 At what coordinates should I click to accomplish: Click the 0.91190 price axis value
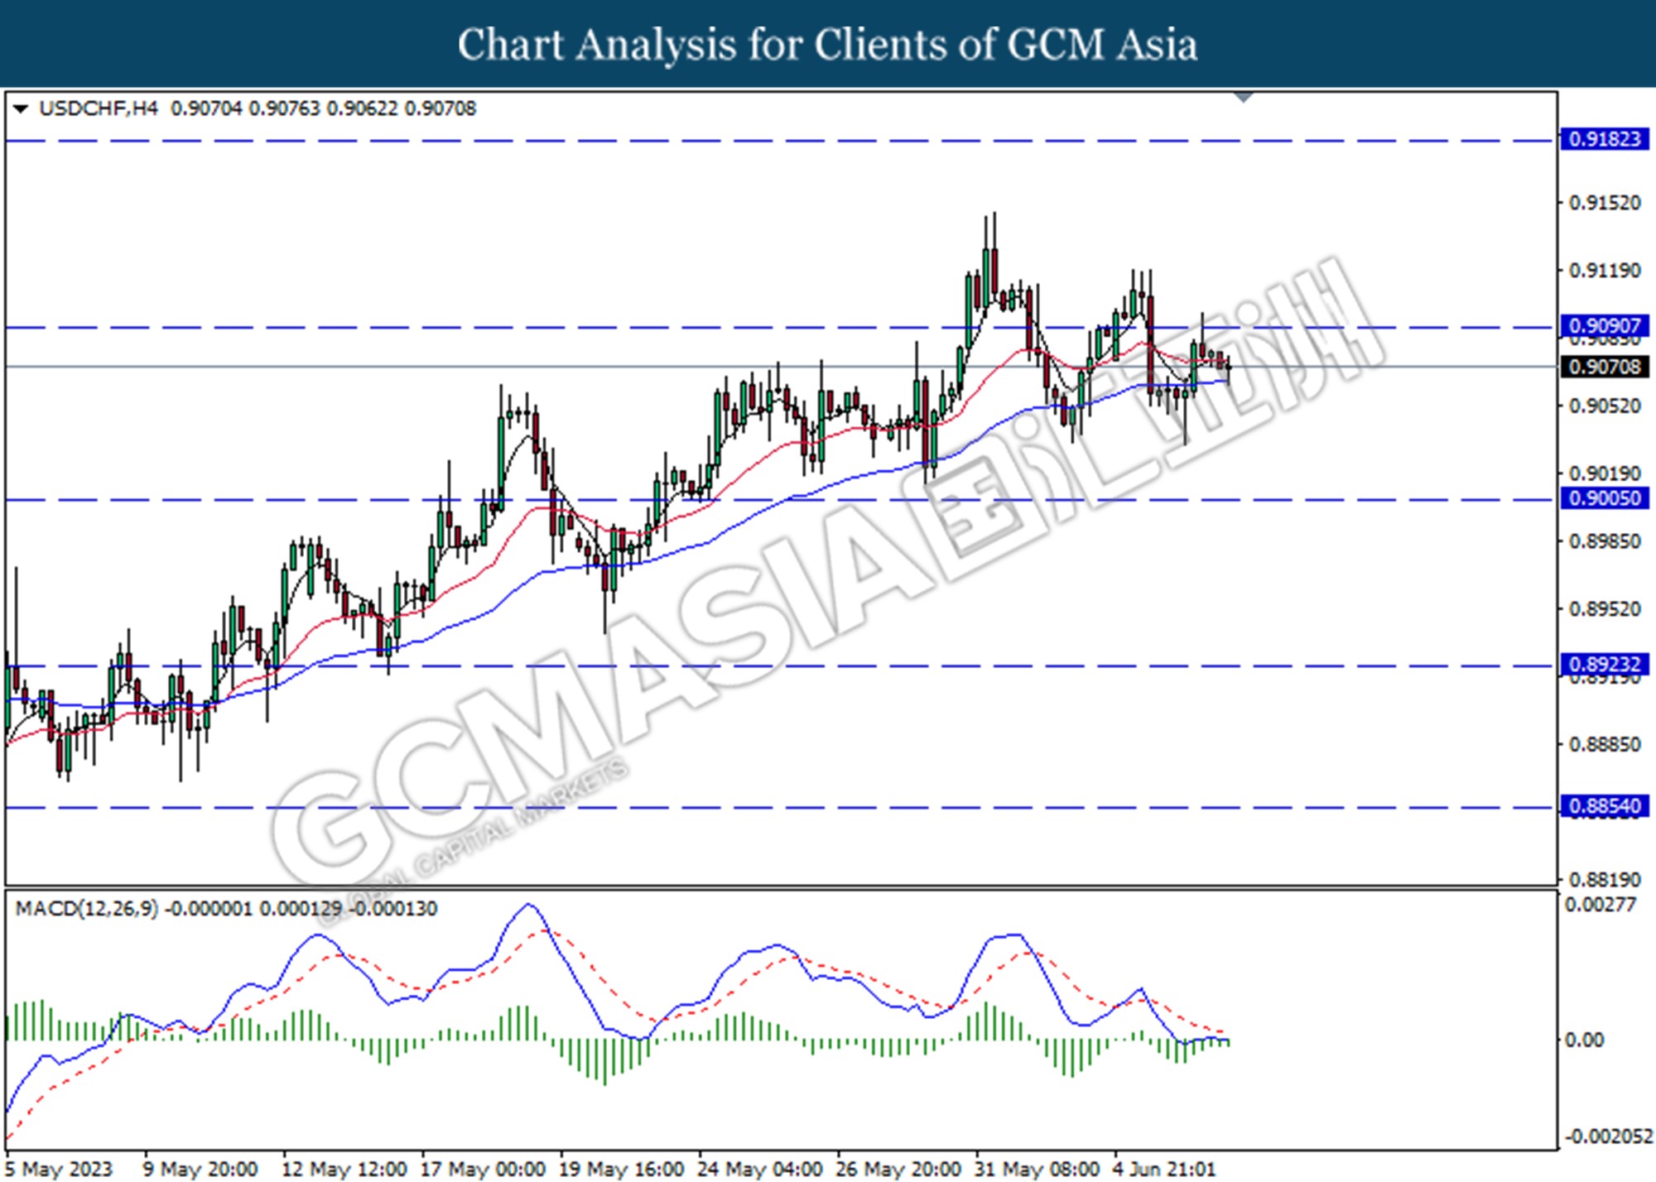pos(1605,271)
